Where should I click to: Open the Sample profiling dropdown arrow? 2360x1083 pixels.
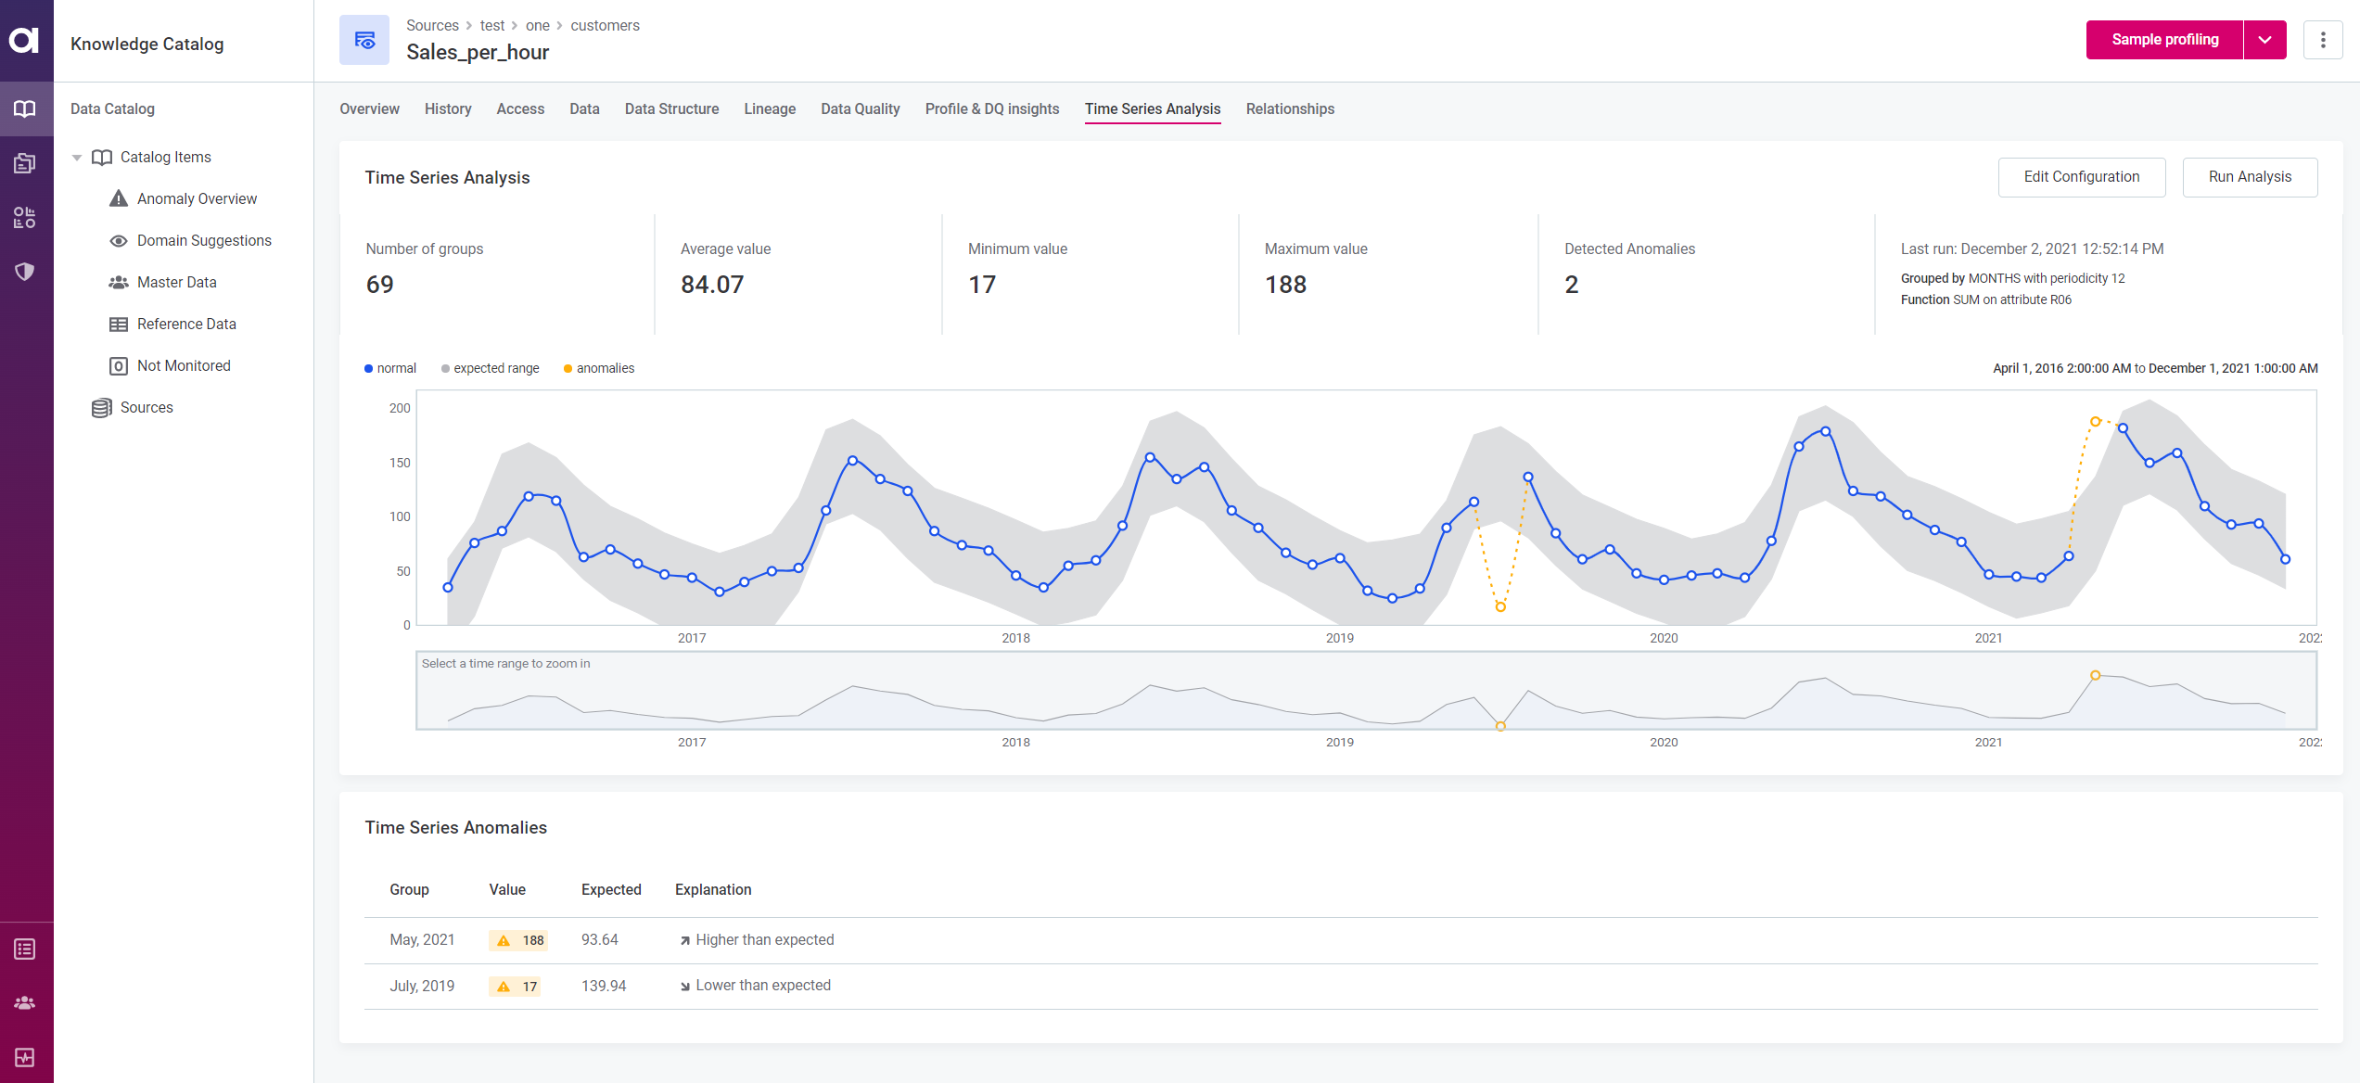(2264, 40)
